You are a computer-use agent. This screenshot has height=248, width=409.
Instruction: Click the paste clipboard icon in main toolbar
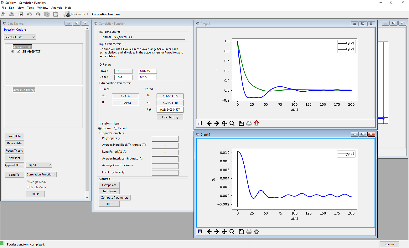[x=55, y=14]
